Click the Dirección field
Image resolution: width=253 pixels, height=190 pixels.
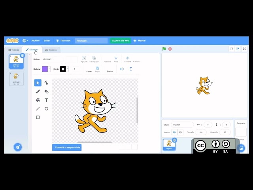[x=225, y=132]
